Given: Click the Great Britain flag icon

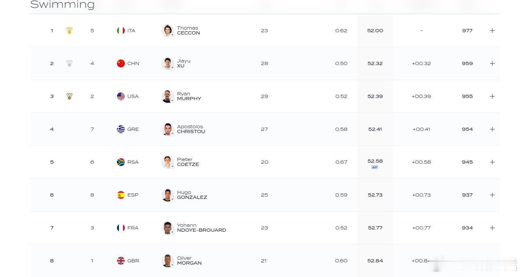Looking at the screenshot, I should click(x=121, y=261).
